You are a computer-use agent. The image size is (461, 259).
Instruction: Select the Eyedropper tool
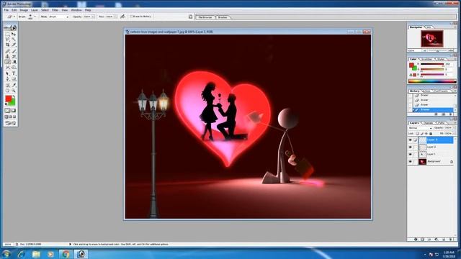14,85
